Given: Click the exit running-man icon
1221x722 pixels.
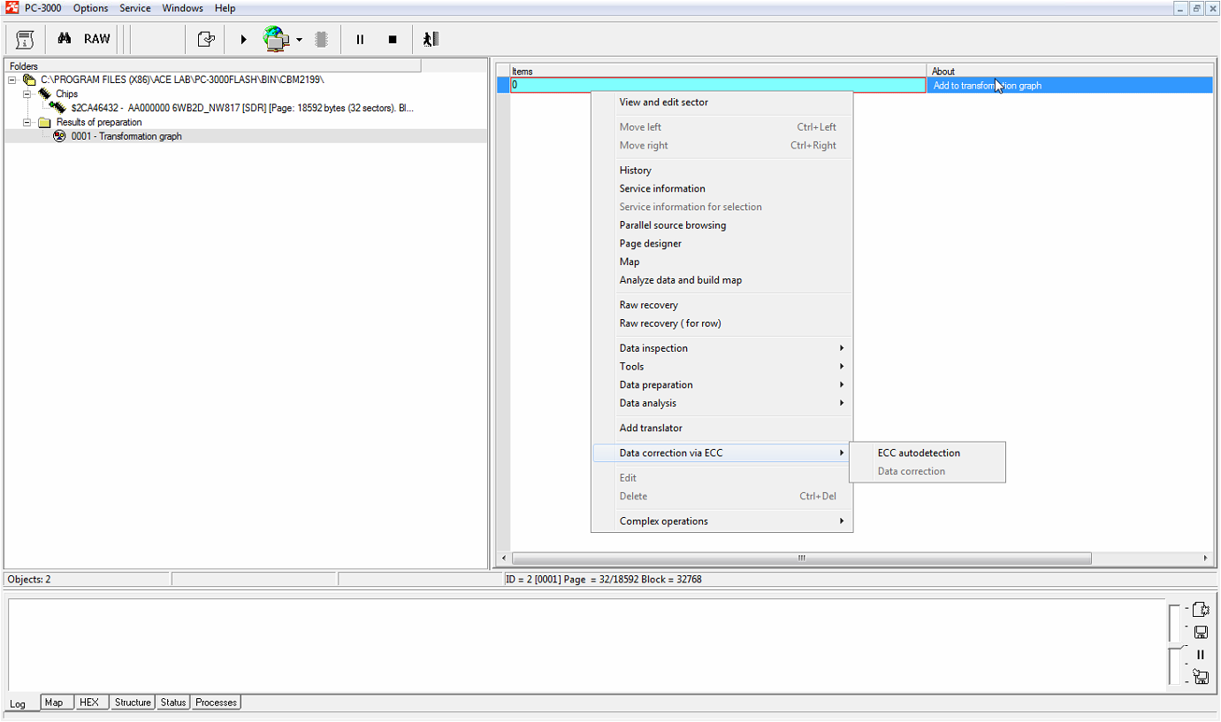Looking at the screenshot, I should pyautogui.click(x=431, y=39).
